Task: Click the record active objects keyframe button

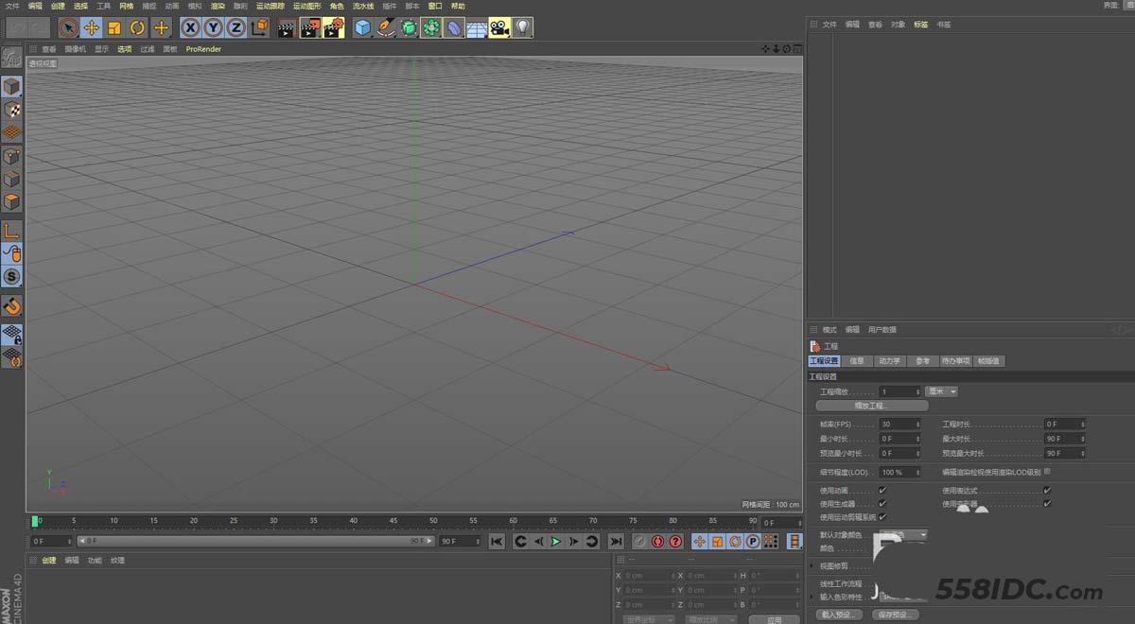Action: [640, 542]
